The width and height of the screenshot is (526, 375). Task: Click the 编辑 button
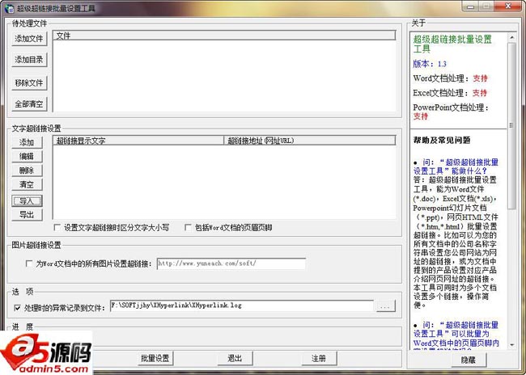tap(27, 156)
